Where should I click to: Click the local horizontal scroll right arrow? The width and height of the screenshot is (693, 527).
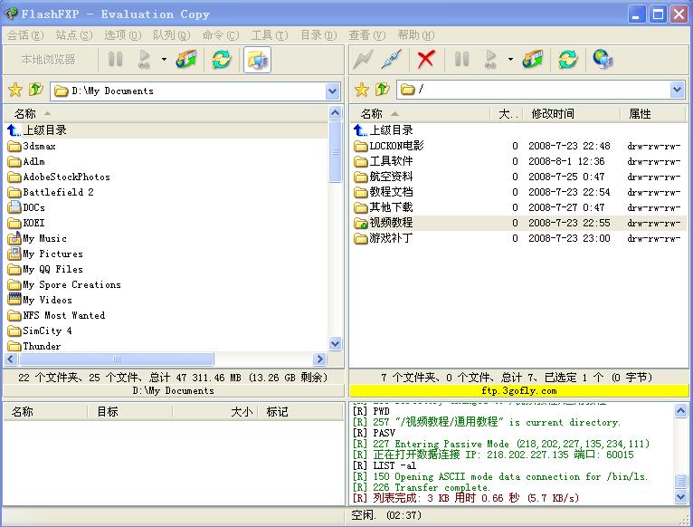point(319,359)
